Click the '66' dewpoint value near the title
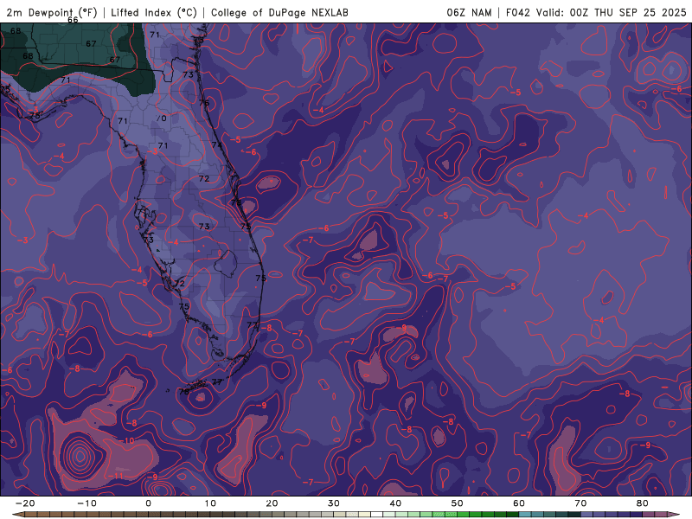 (73, 20)
